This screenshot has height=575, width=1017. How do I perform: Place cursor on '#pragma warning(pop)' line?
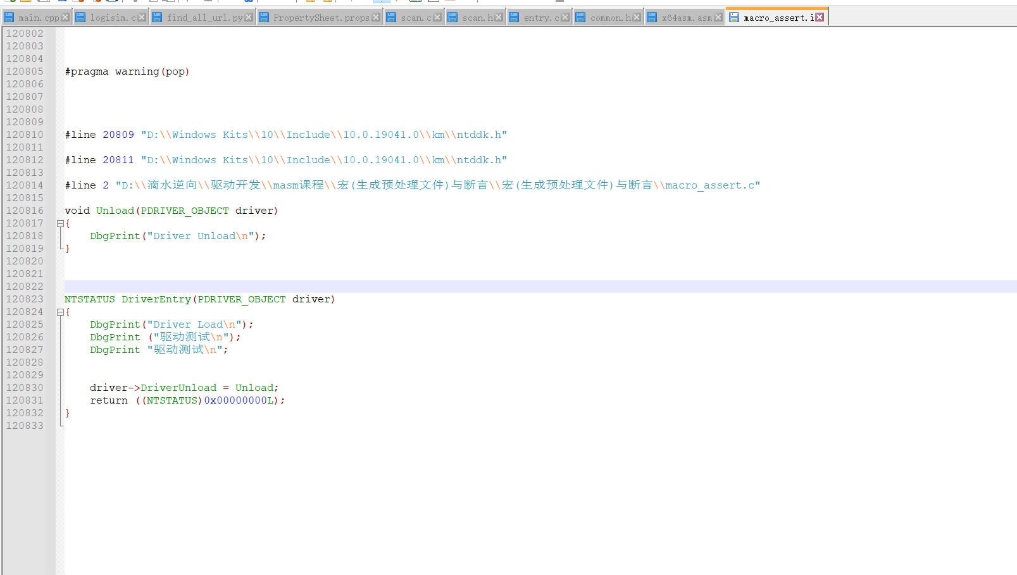[127, 71]
